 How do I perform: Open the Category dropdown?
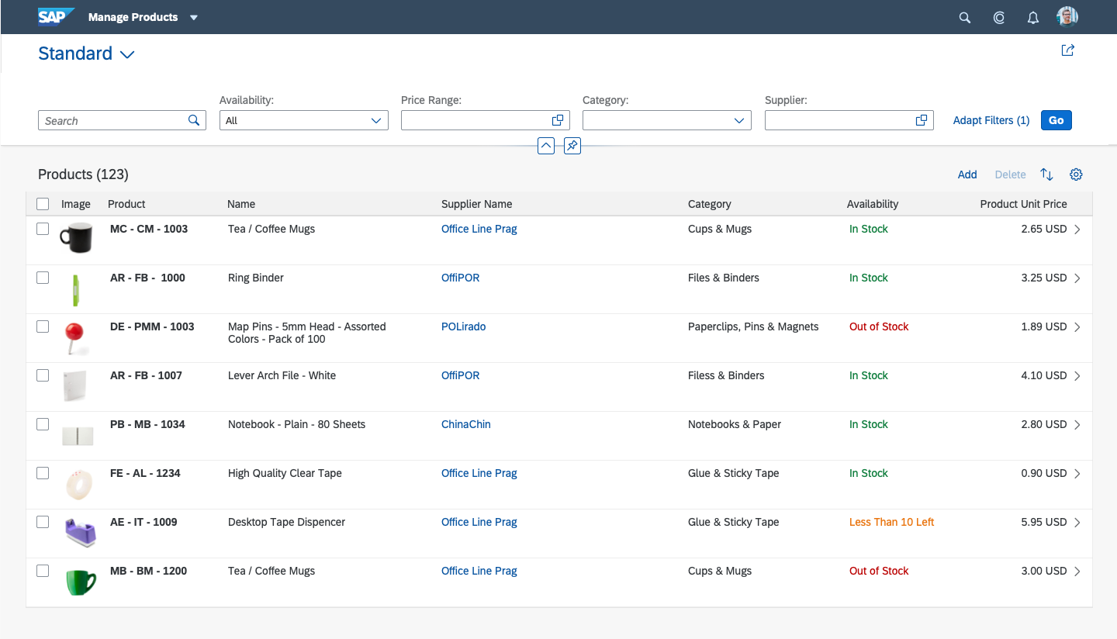tap(739, 120)
